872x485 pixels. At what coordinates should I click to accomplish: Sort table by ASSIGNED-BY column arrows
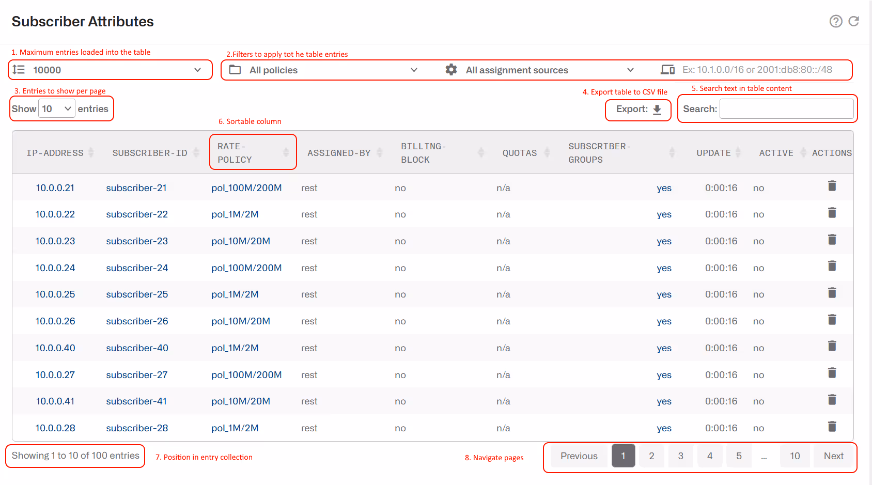coord(380,152)
